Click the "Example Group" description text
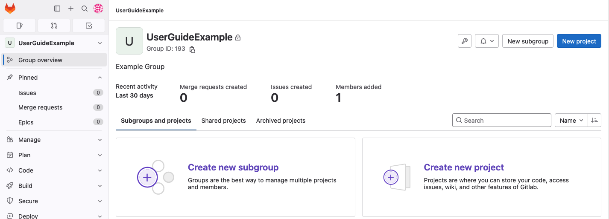The height and width of the screenshot is (219, 609). click(x=140, y=67)
